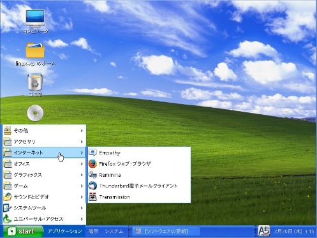Click the ゲーム category icon
317x238 pixels.
8,186
